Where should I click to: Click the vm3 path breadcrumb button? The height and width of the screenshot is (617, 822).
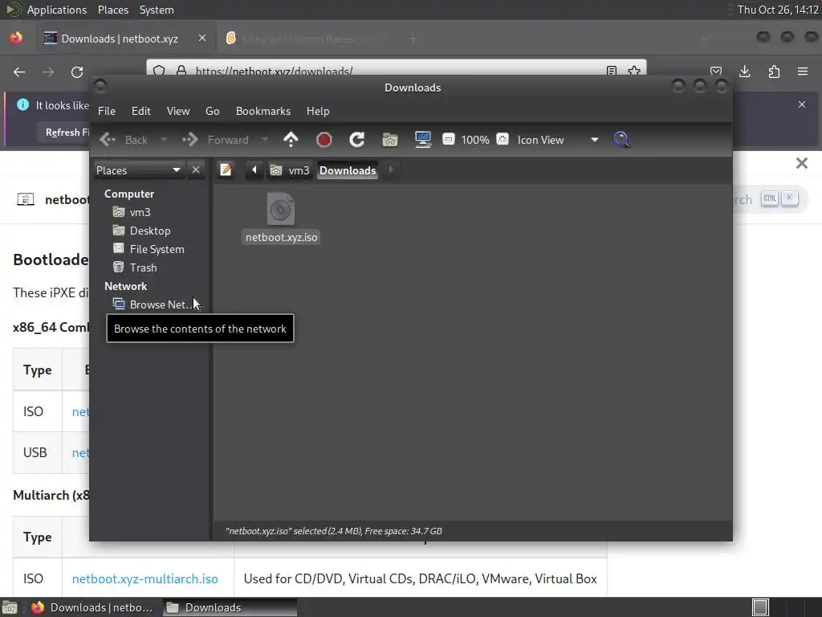click(x=290, y=170)
